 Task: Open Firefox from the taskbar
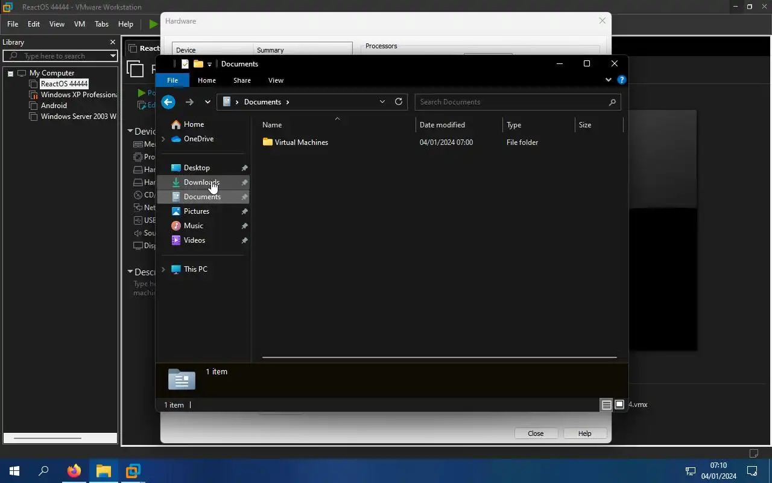(74, 471)
